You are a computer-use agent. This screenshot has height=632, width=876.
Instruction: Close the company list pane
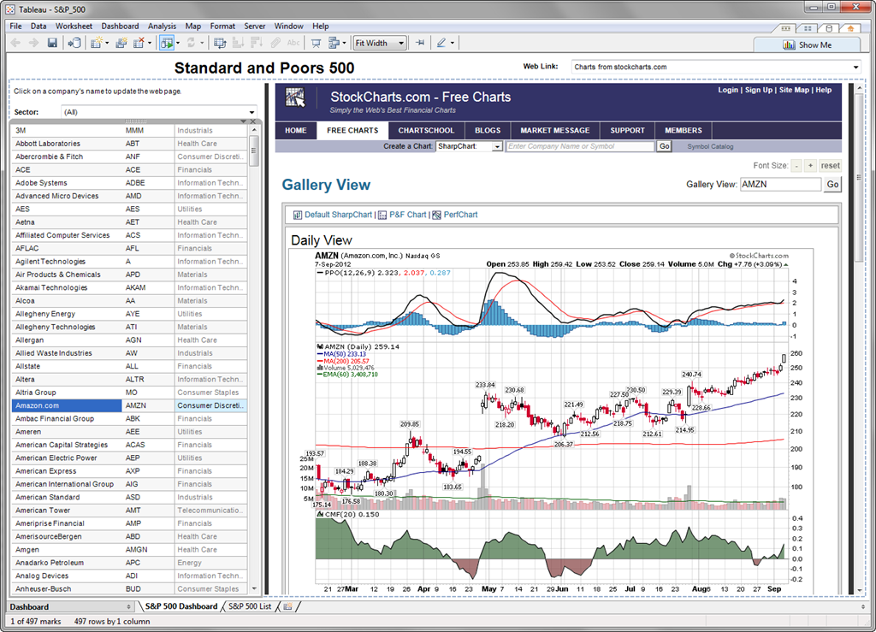pyautogui.click(x=252, y=121)
